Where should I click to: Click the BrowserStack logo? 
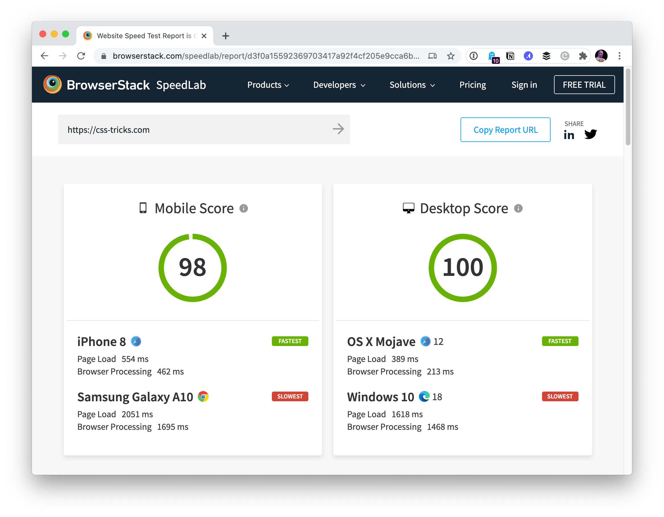(97, 85)
